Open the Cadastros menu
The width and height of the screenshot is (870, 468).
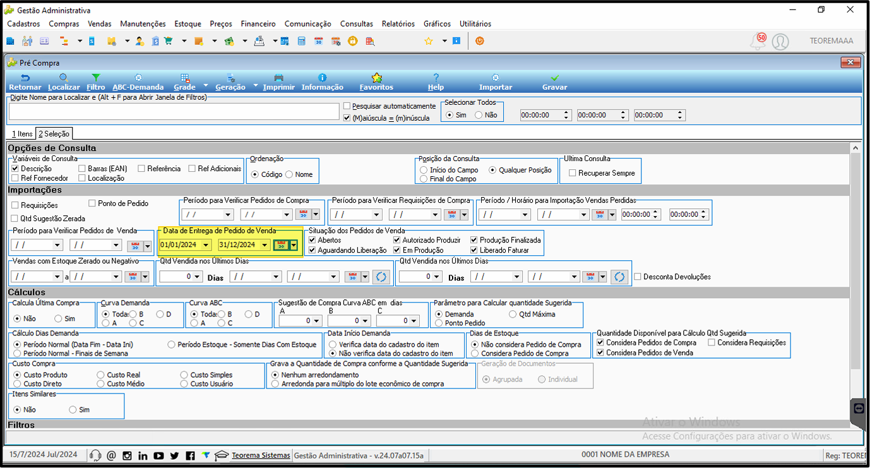23,24
